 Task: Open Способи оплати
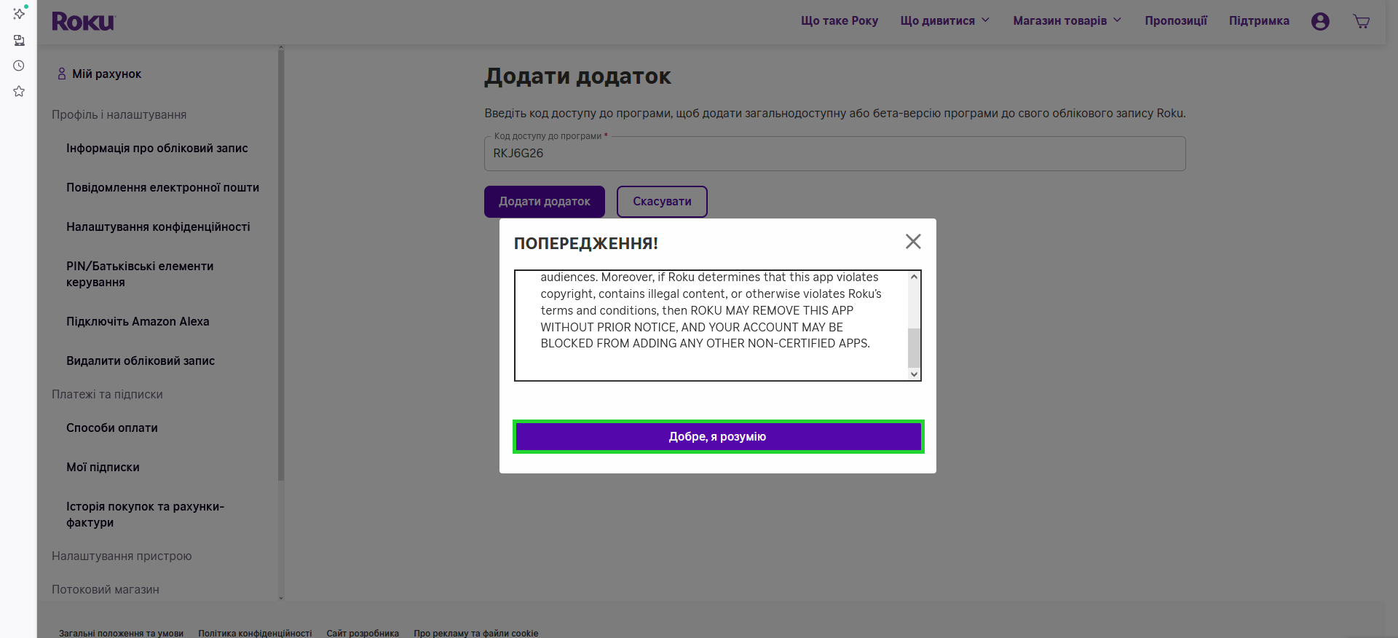click(112, 428)
